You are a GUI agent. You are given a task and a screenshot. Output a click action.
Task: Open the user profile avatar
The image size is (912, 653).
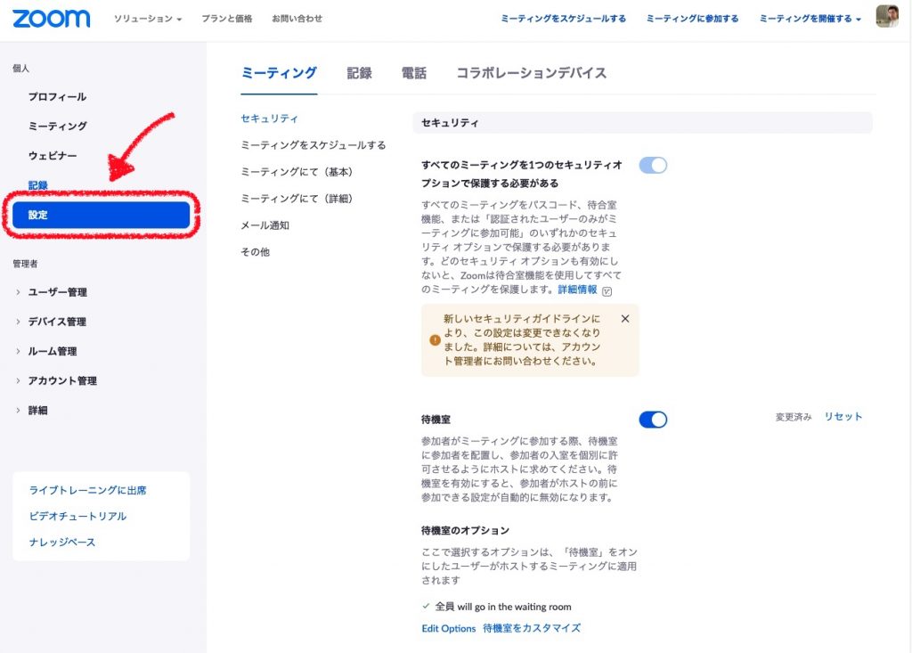tap(887, 17)
